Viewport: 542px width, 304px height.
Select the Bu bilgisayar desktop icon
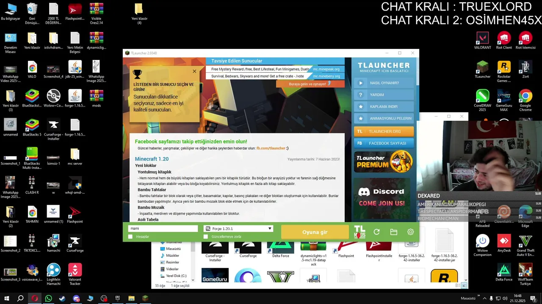[x=10, y=12]
